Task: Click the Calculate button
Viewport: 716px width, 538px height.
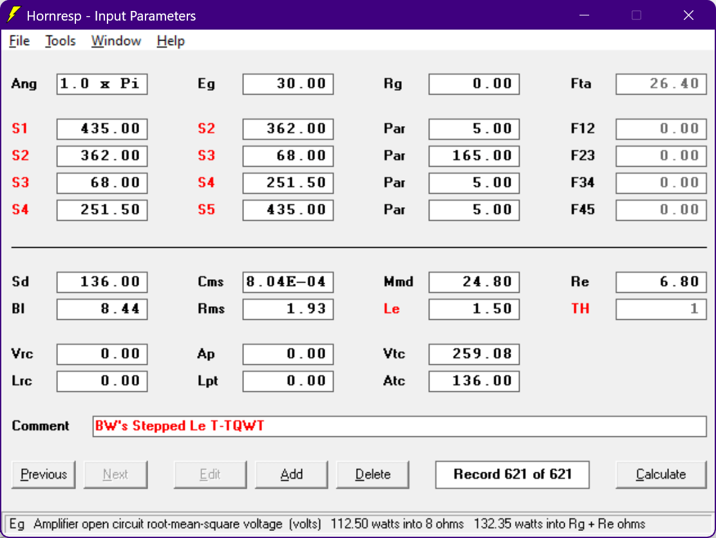Action: pyautogui.click(x=661, y=474)
